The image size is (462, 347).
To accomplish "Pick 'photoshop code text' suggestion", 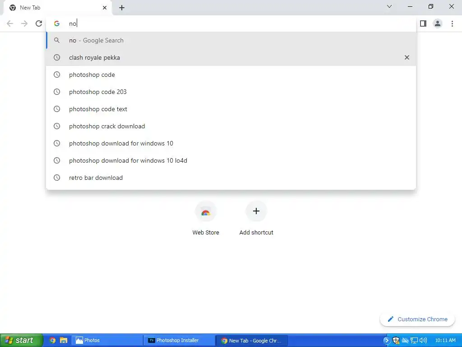I will point(231,109).
